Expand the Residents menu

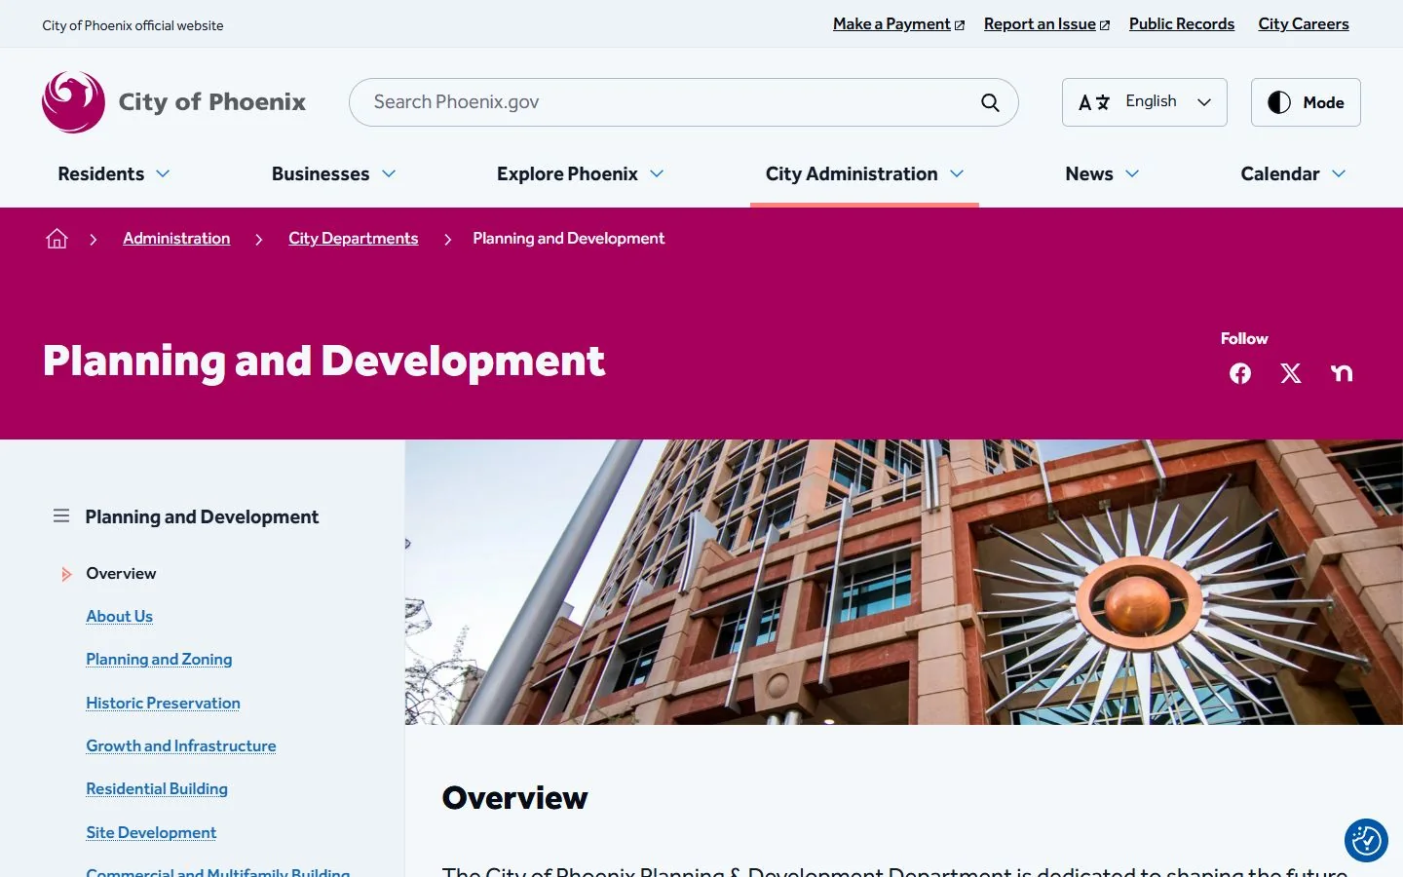coord(114,174)
